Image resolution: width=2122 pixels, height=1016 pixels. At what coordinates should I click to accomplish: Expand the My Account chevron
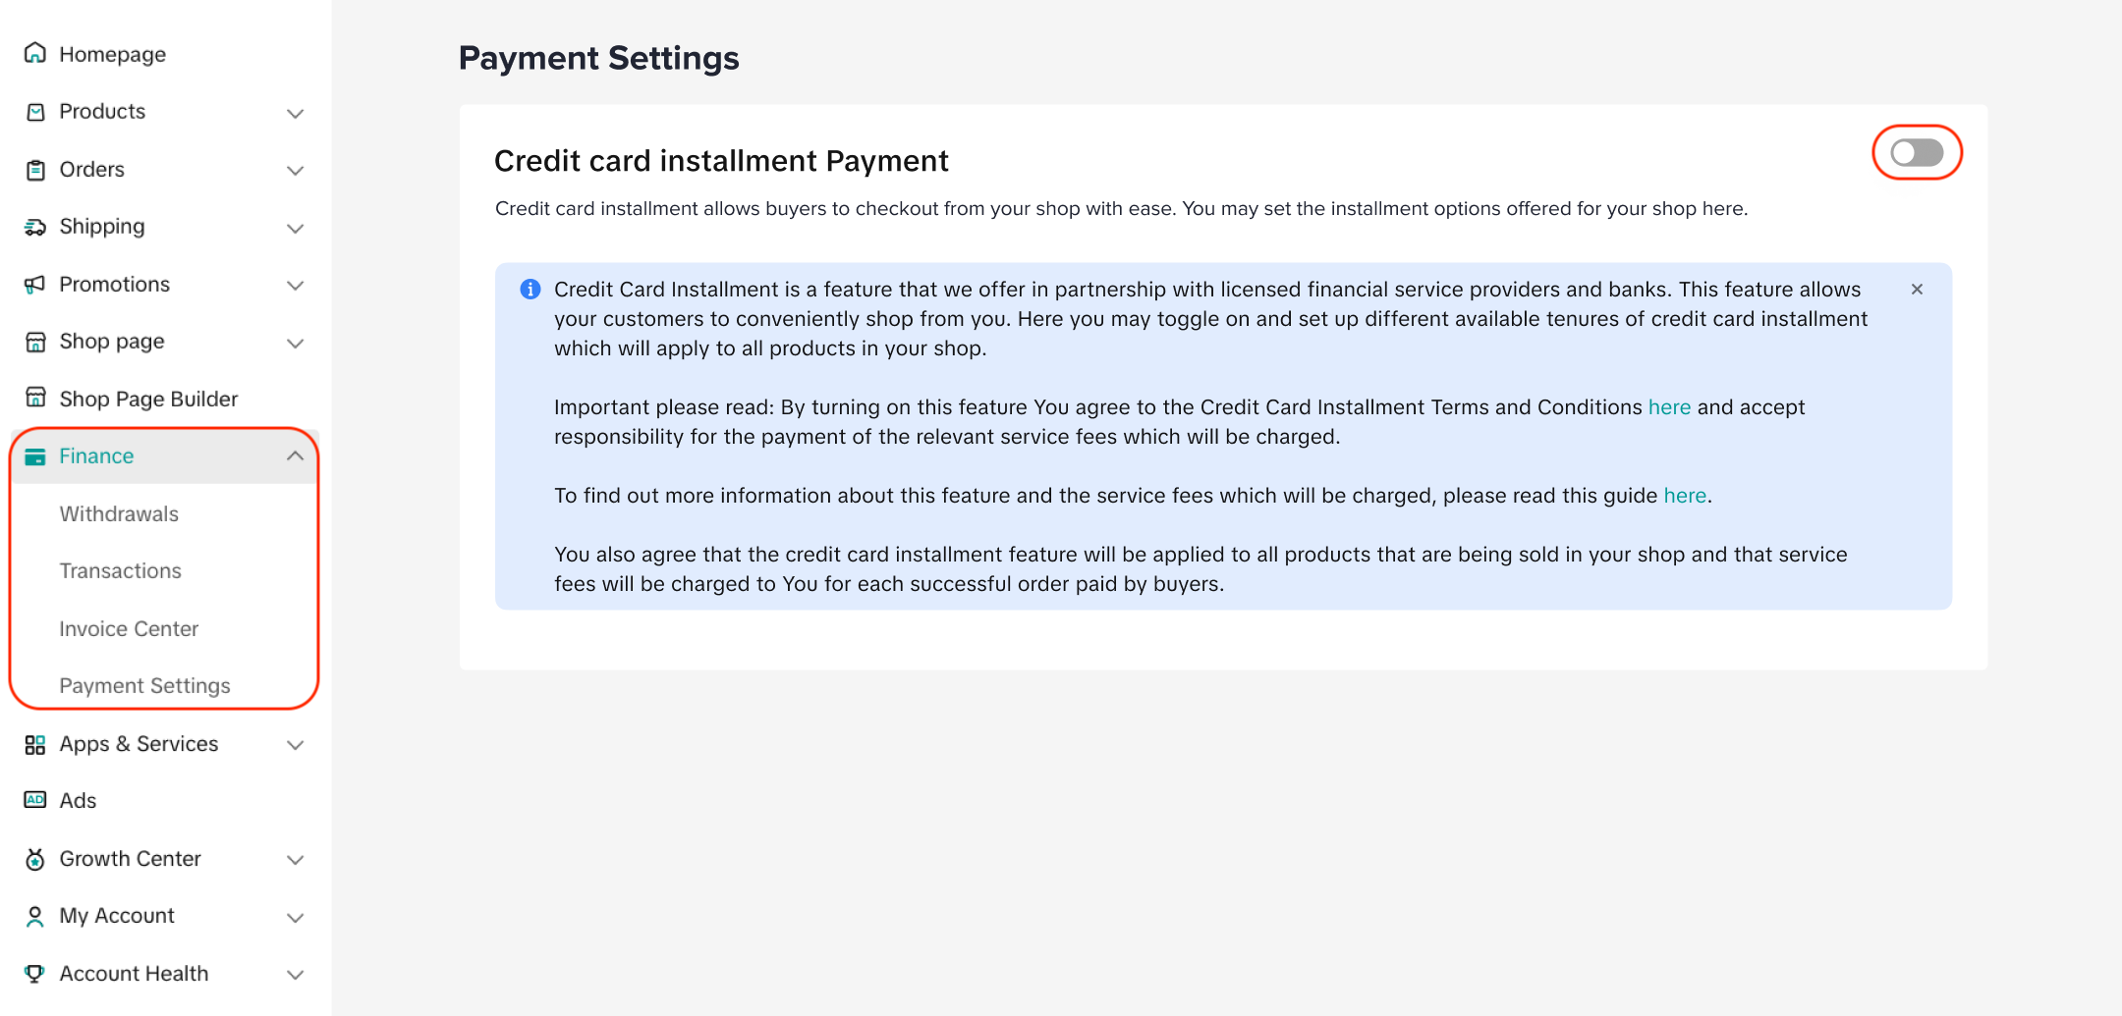(x=295, y=917)
